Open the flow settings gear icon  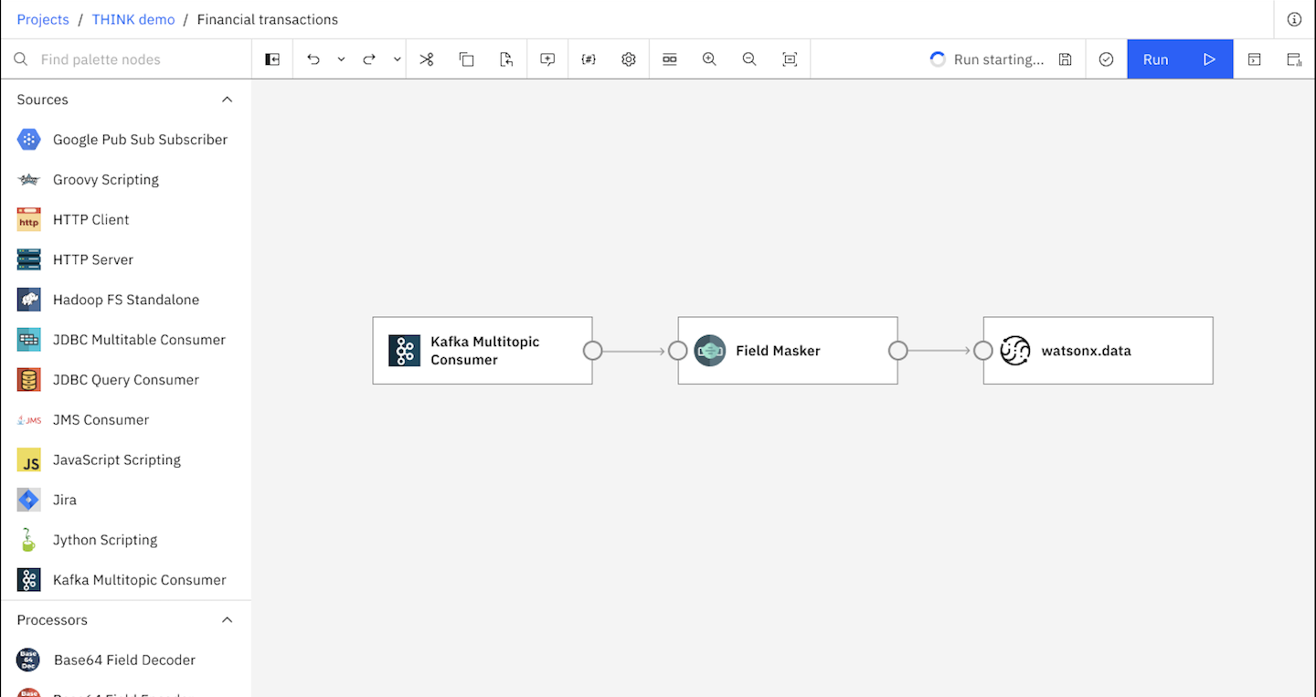click(629, 59)
